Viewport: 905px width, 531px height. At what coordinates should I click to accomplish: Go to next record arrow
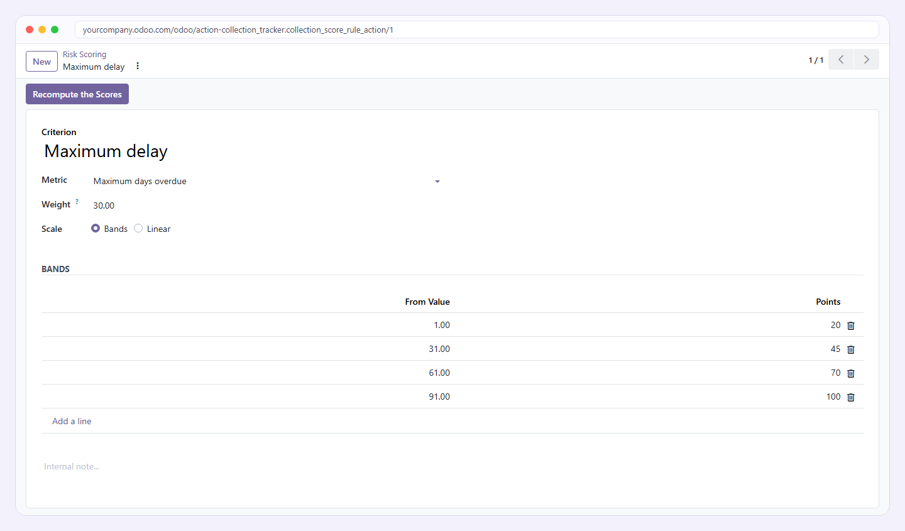pyautogui.click(x=867, y=60)
